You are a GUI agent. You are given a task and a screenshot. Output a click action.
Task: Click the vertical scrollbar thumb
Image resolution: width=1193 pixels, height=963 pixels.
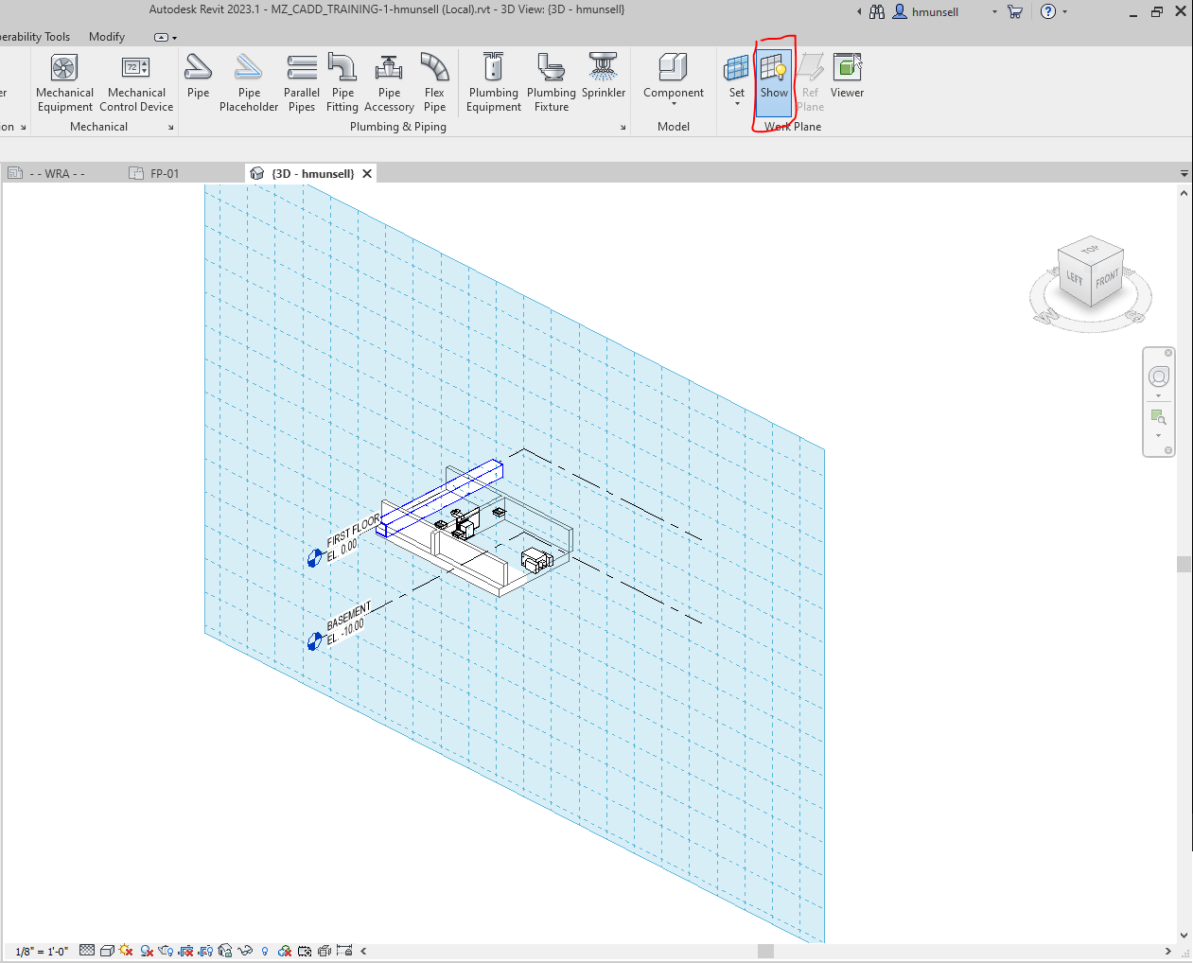1184,564
